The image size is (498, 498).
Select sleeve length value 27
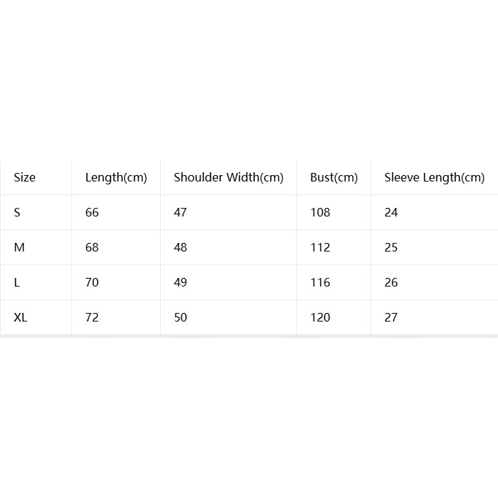coord(391,317)
